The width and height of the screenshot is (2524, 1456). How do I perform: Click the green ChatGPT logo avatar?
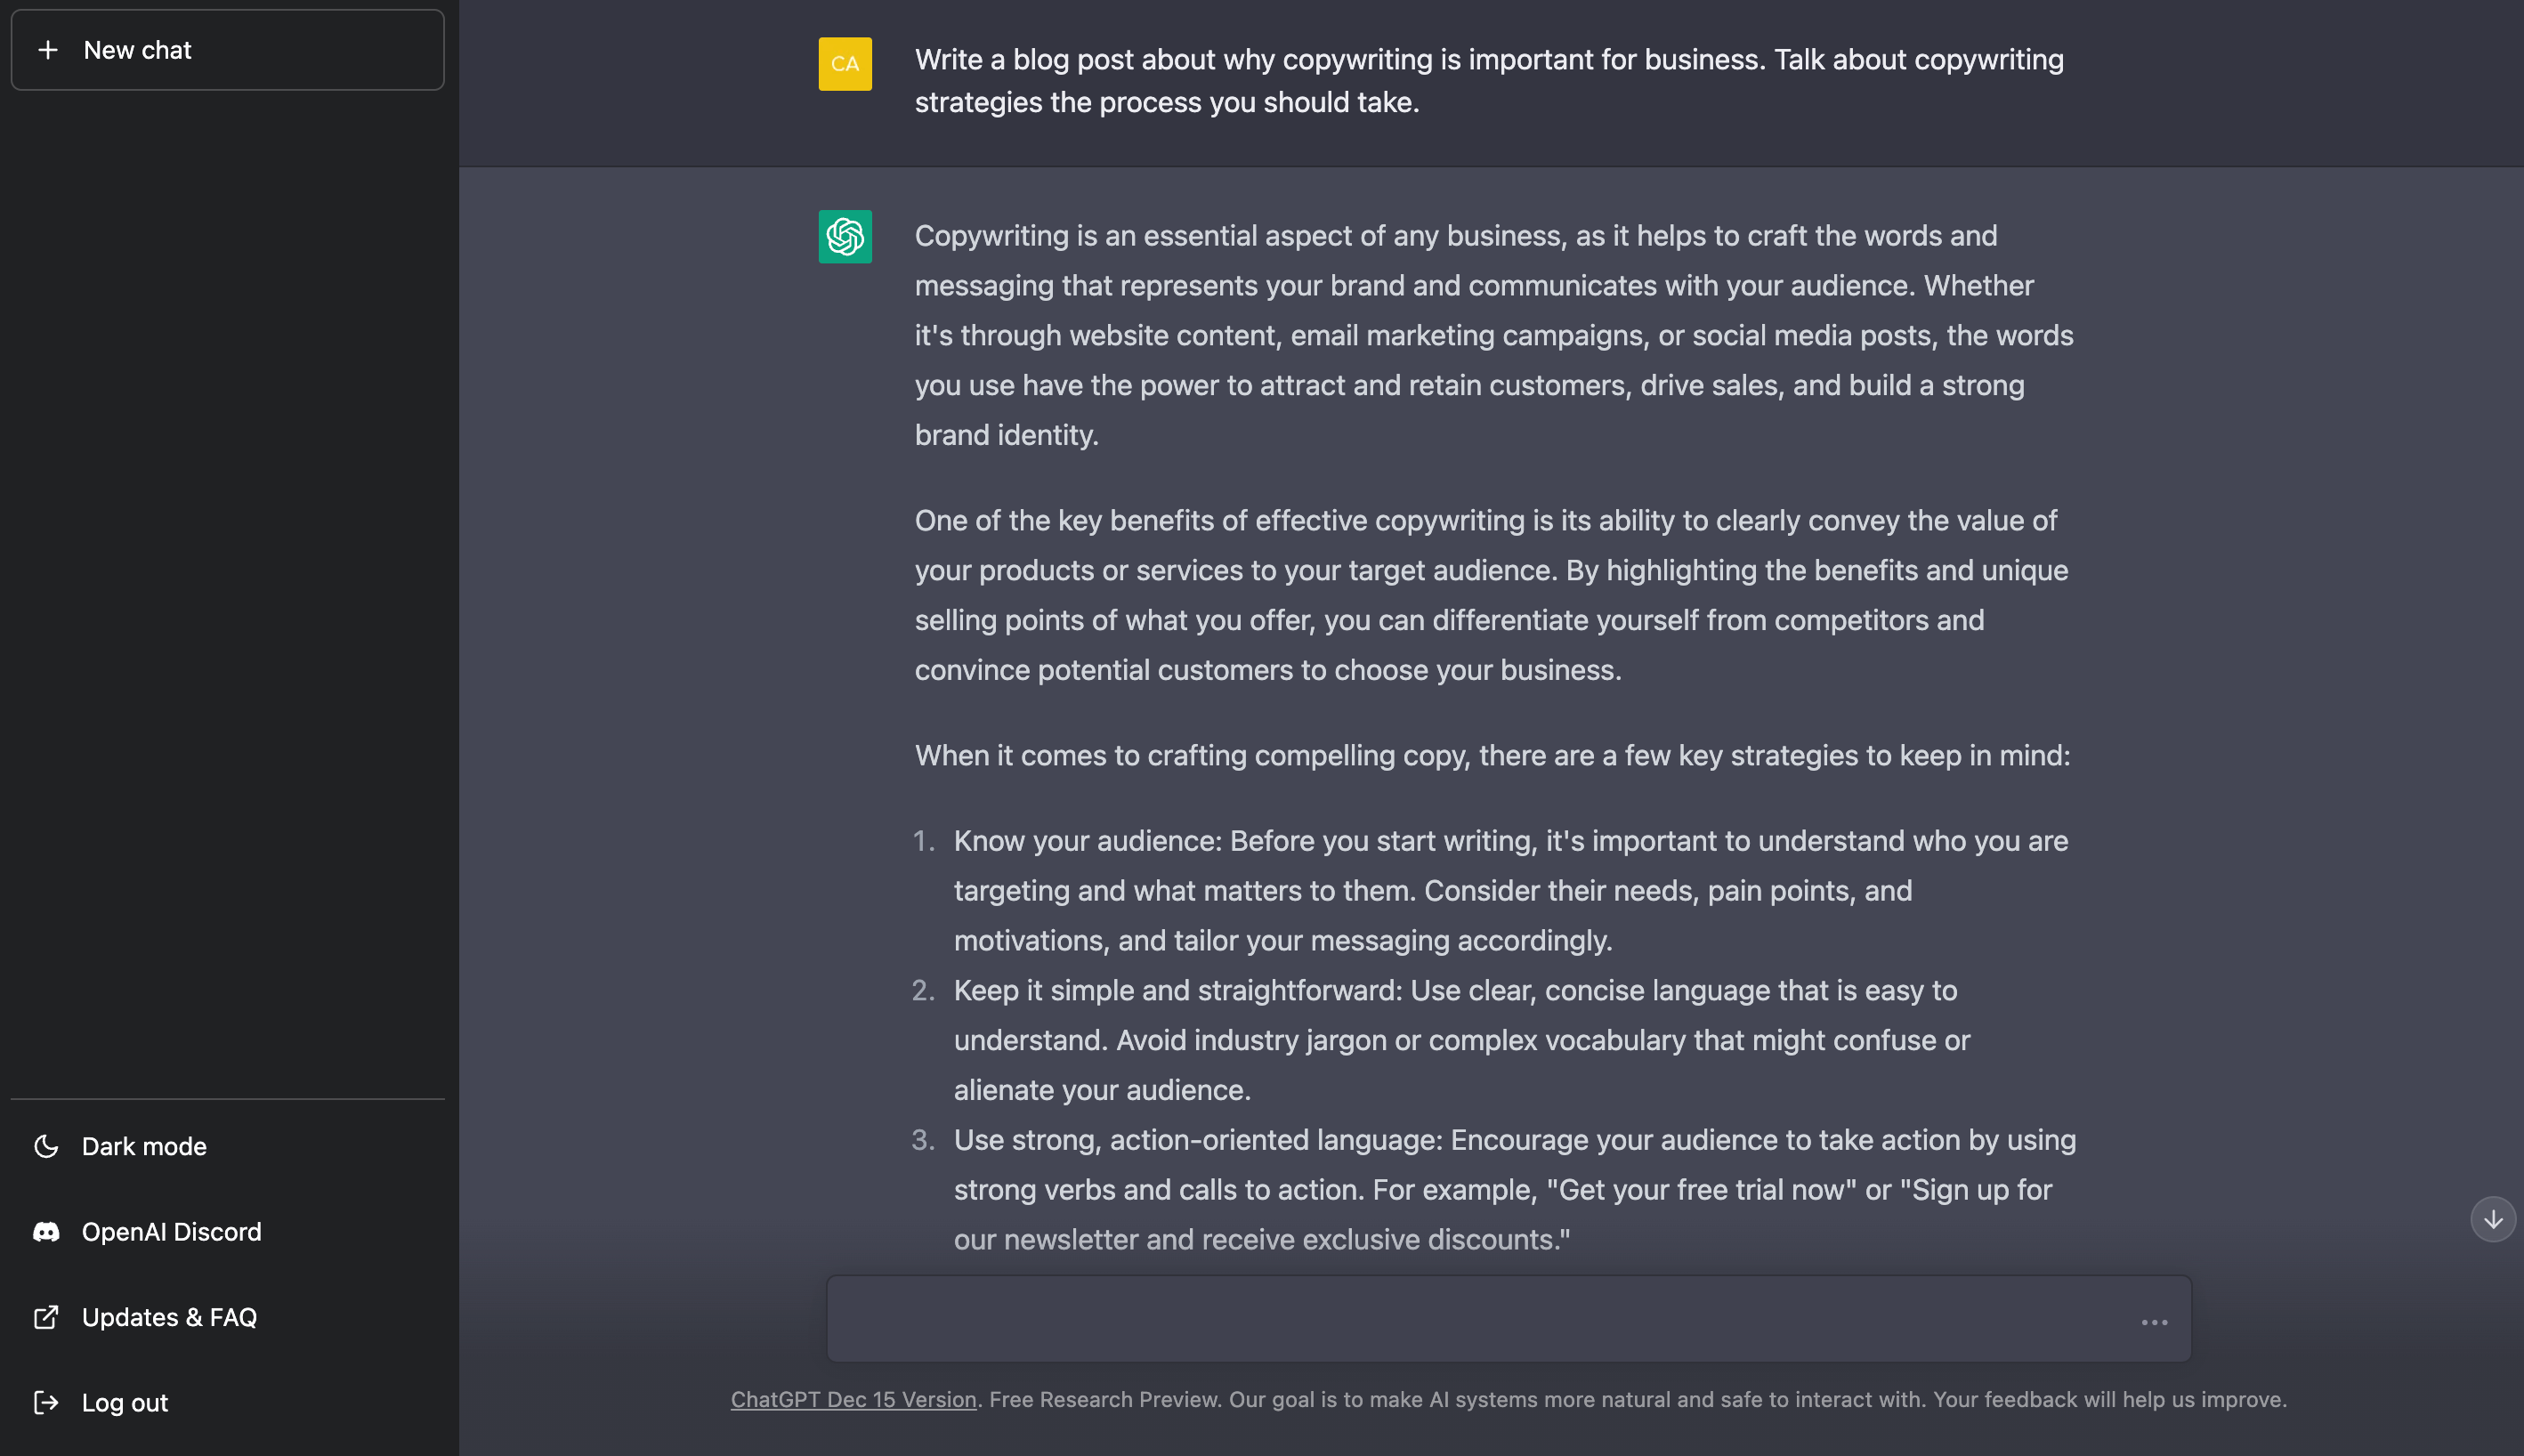845,236
